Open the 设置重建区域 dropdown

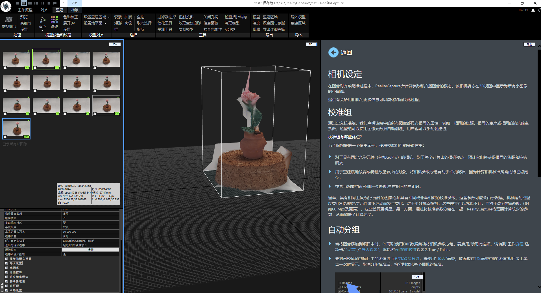(97, 17)
